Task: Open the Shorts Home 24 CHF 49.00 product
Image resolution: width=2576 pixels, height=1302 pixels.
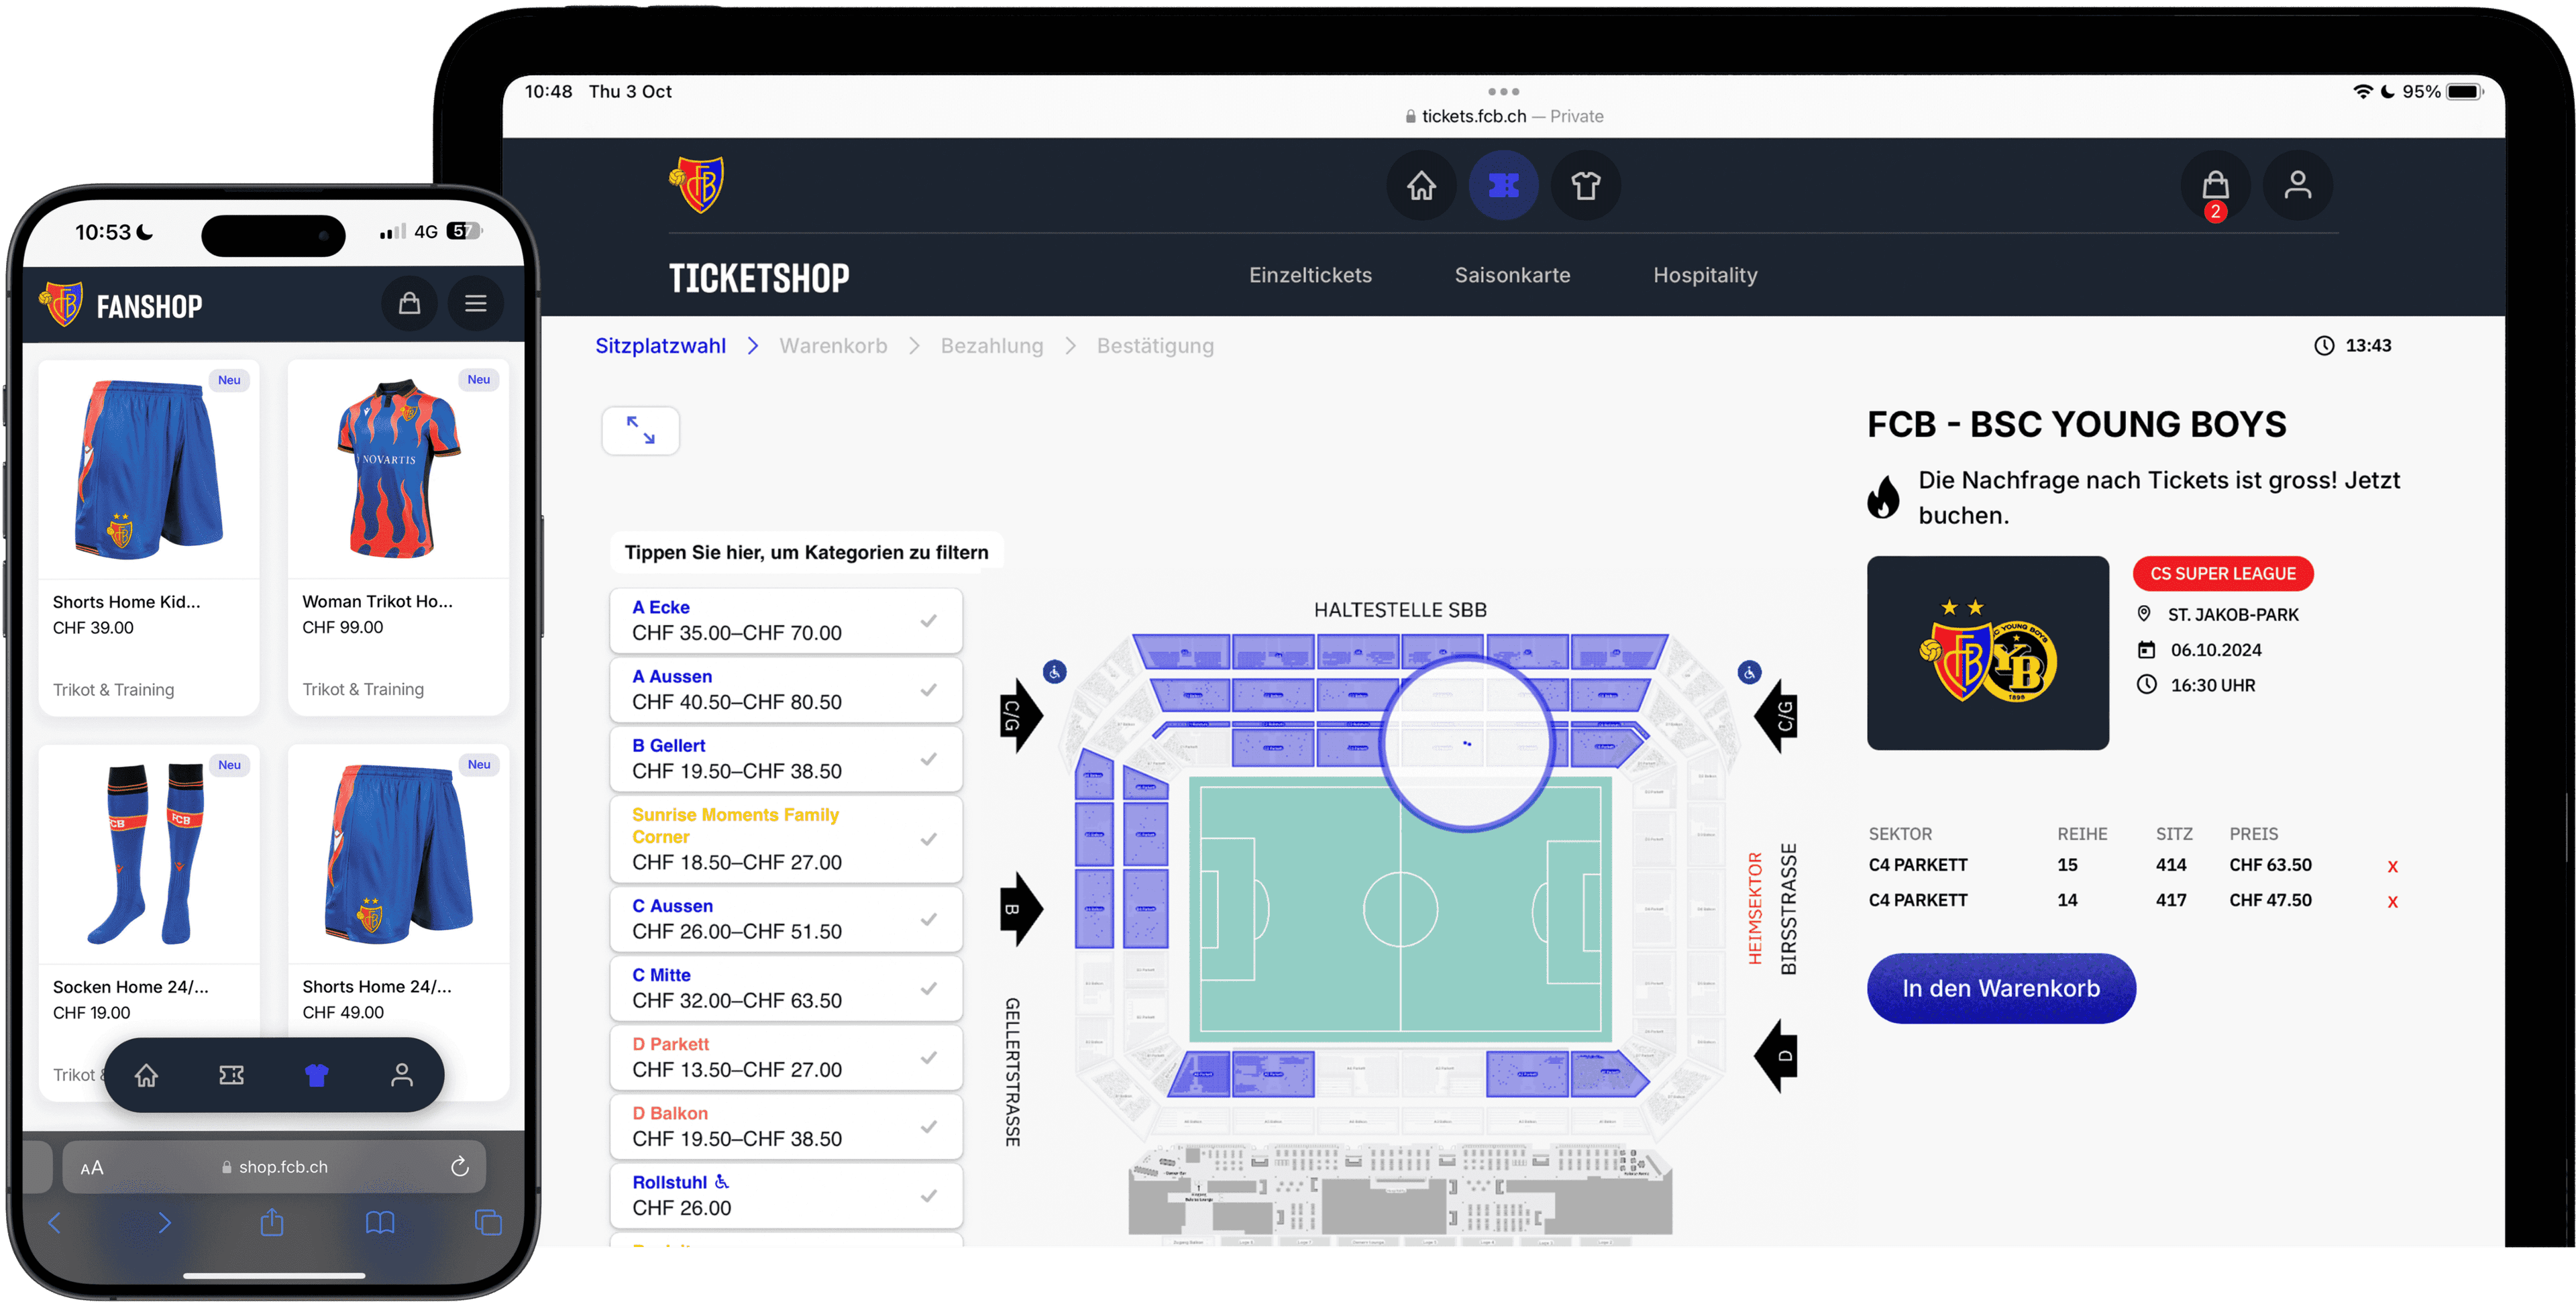Action: coord(398,922)
